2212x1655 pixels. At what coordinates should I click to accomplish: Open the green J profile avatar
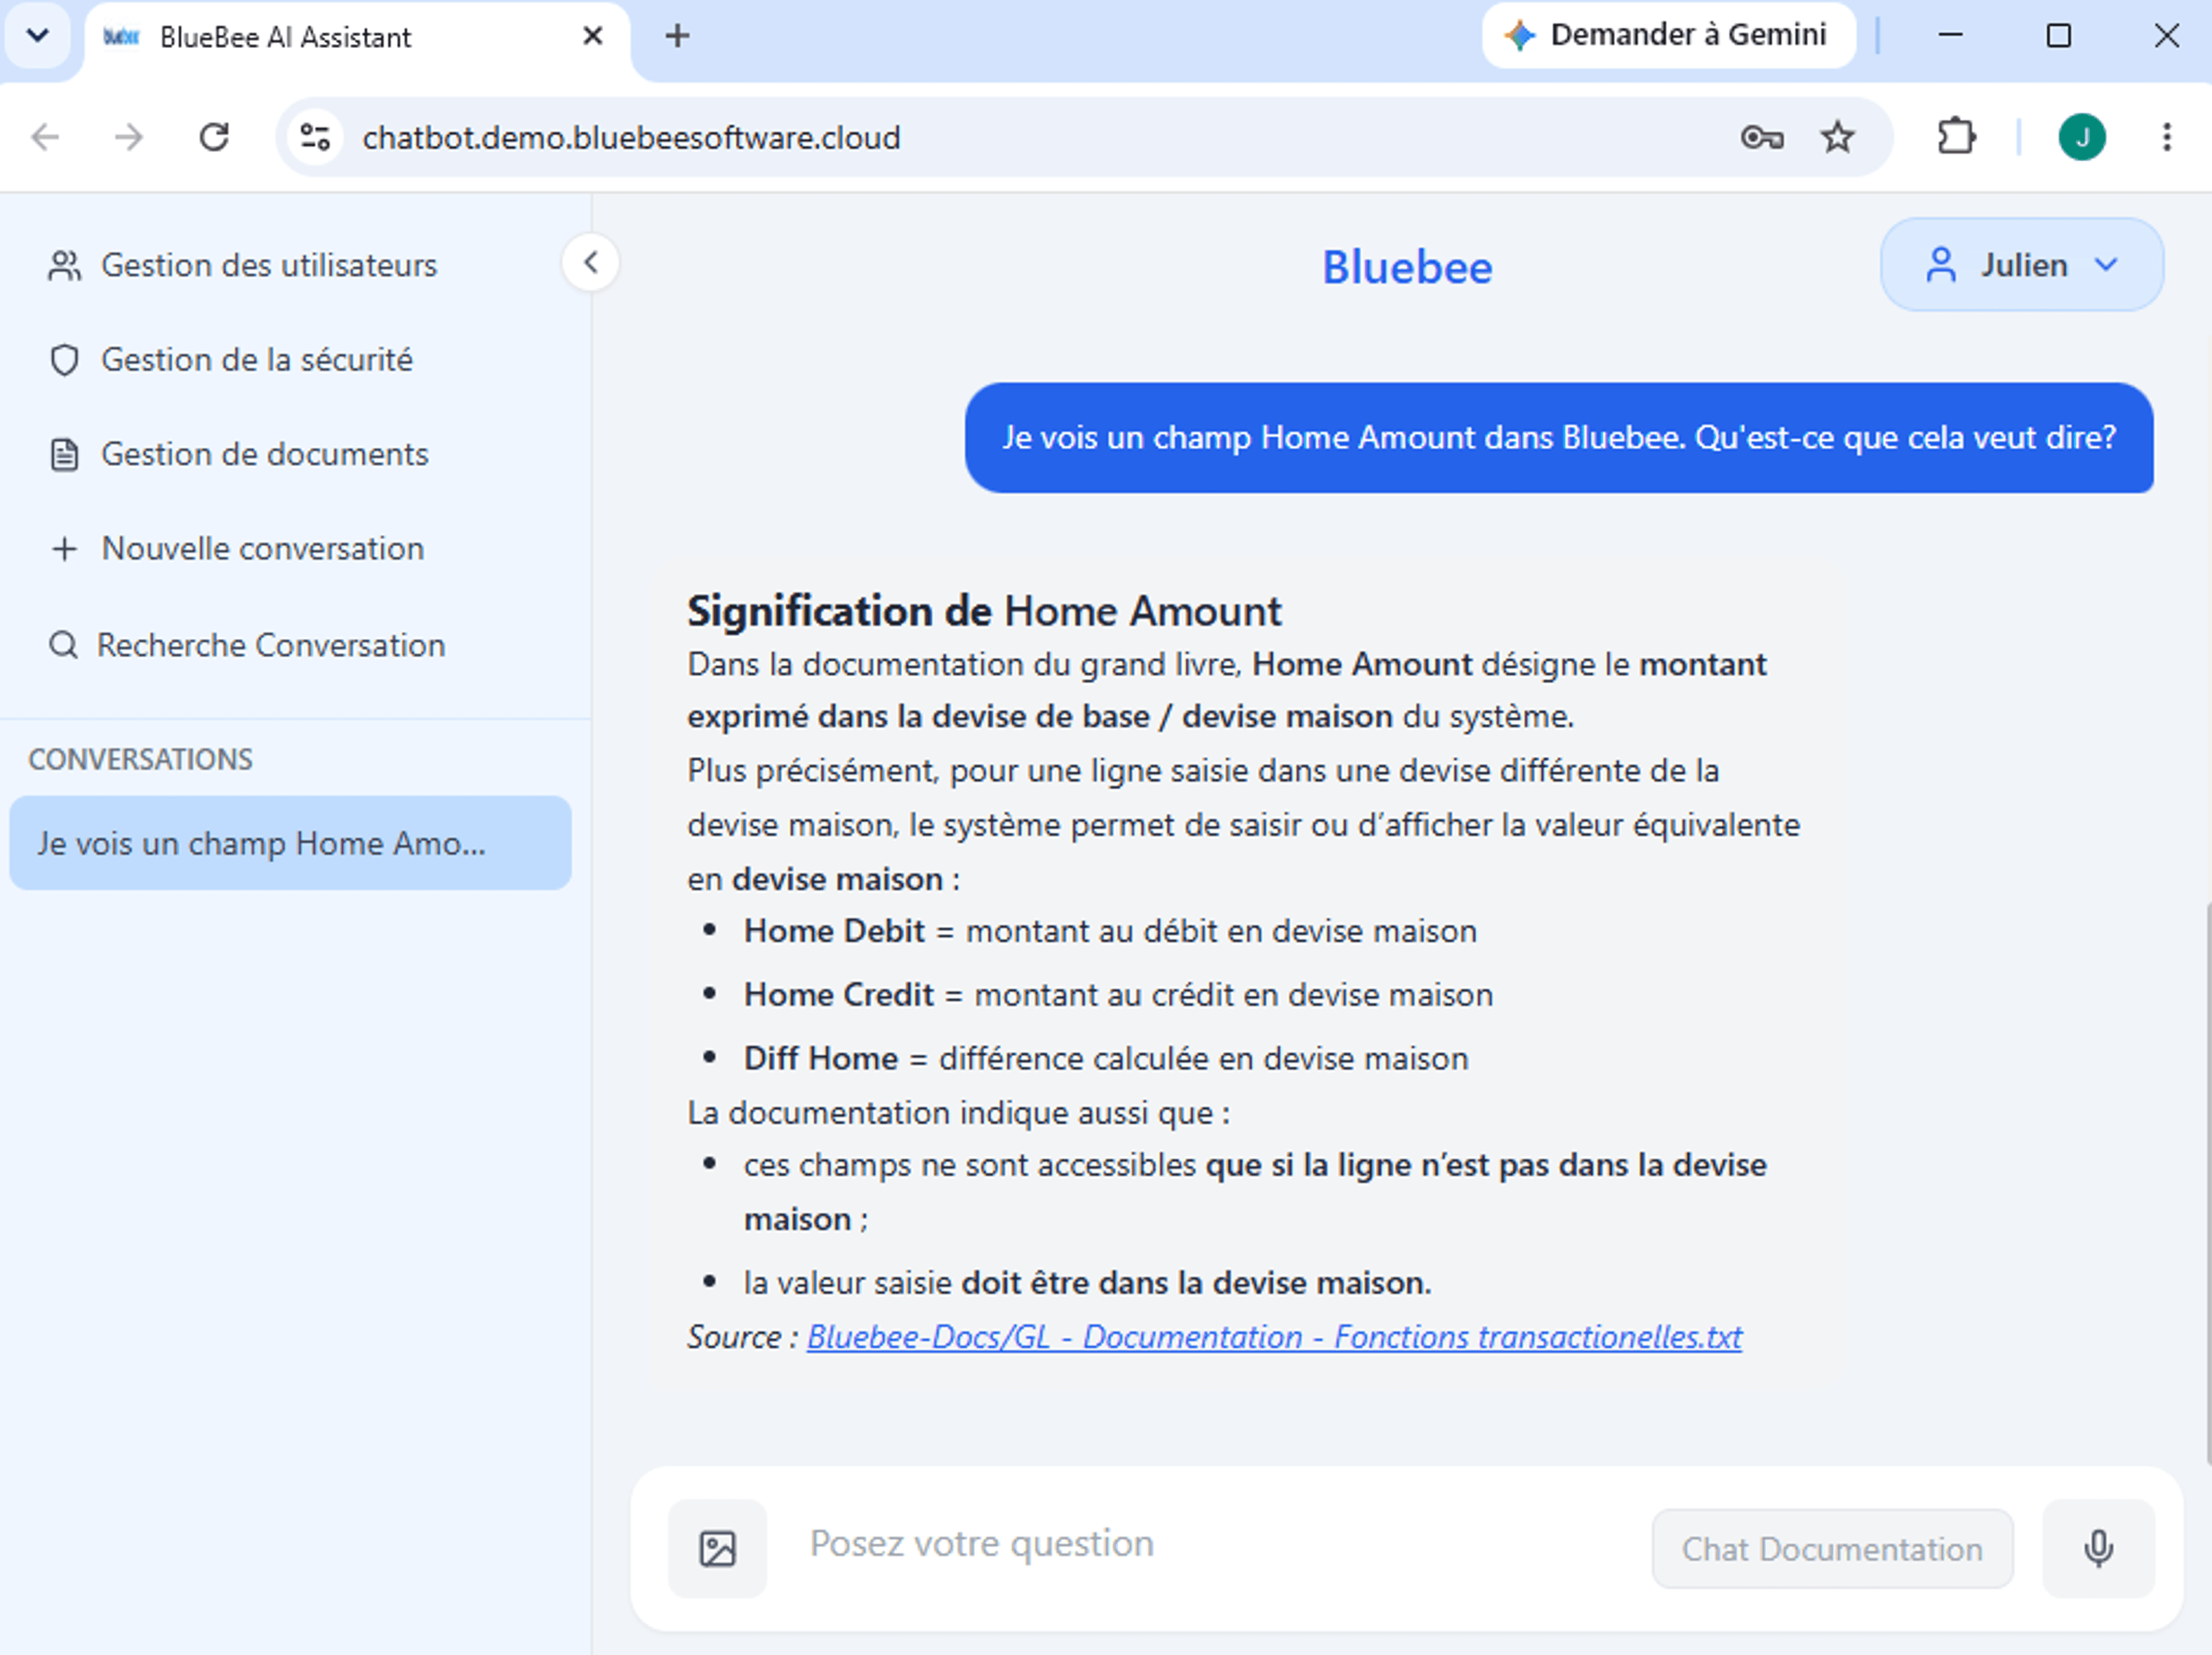pos(2082,137)
